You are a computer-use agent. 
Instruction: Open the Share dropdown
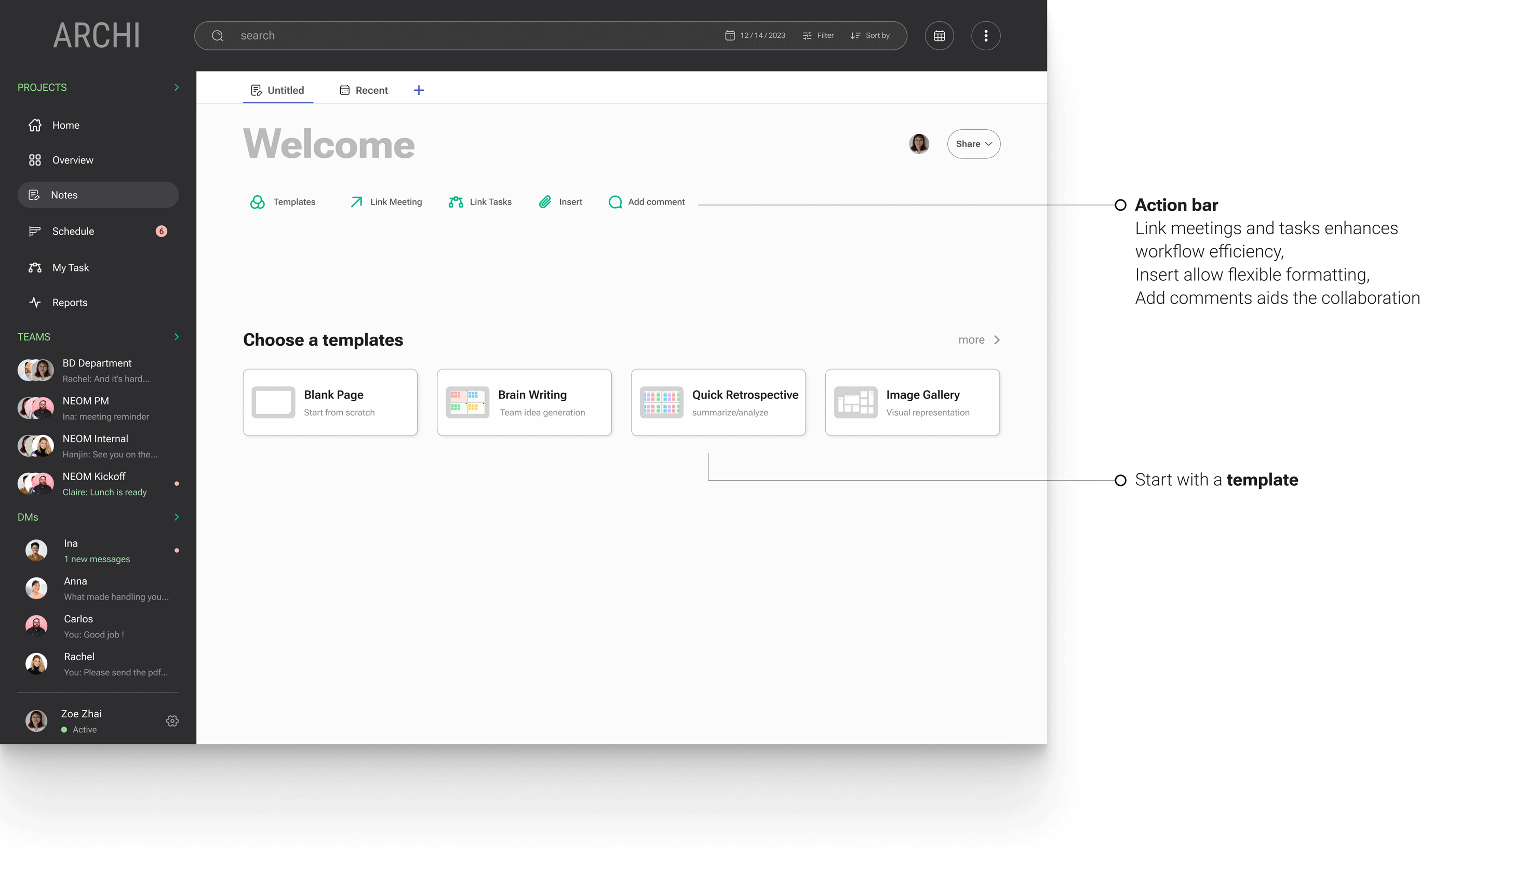pyautogui.click(x=973, y=144)
